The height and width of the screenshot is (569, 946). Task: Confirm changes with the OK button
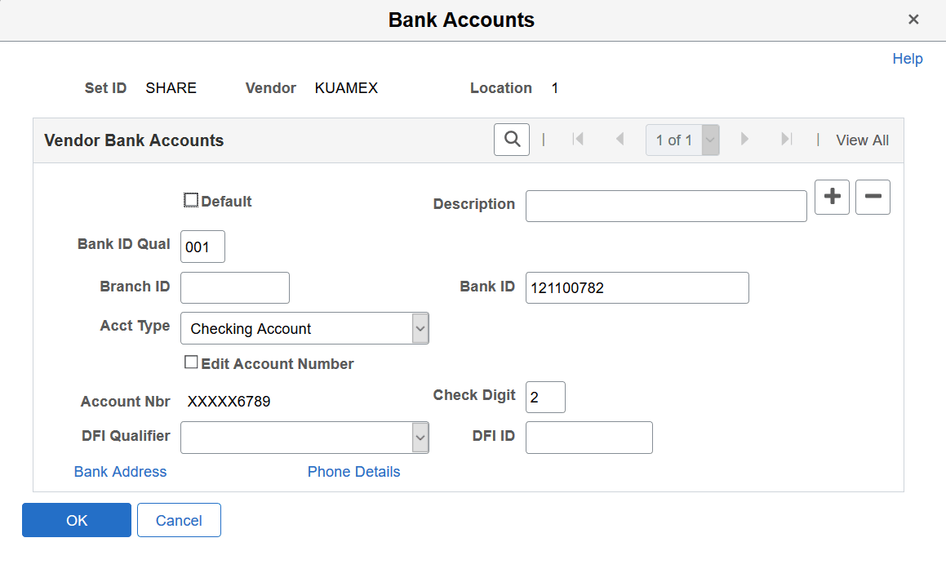point(76,520)
